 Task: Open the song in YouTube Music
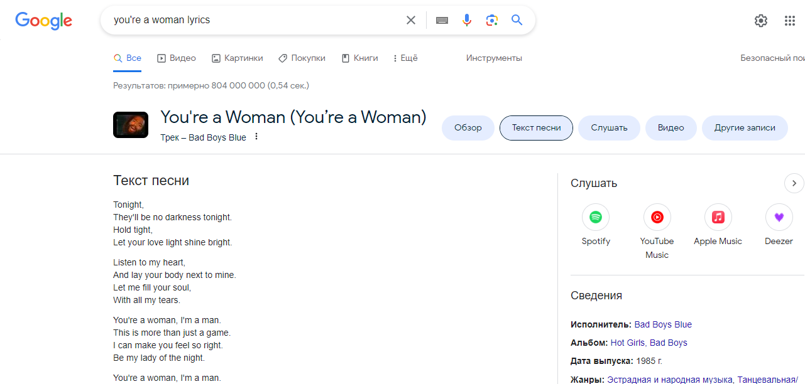(657, 218)
